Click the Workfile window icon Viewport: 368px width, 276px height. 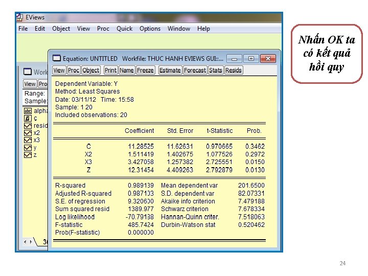(x=28, y=72)
